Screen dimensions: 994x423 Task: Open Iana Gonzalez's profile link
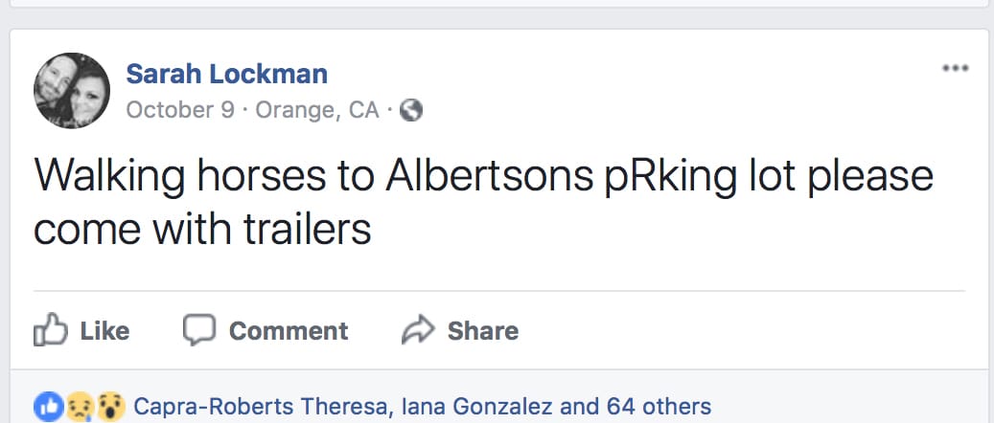(476, 407)
